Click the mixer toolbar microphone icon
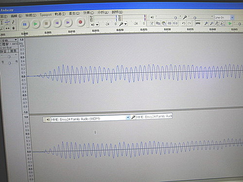The width and height of the screenshot is (243, 182). point(185,17)
